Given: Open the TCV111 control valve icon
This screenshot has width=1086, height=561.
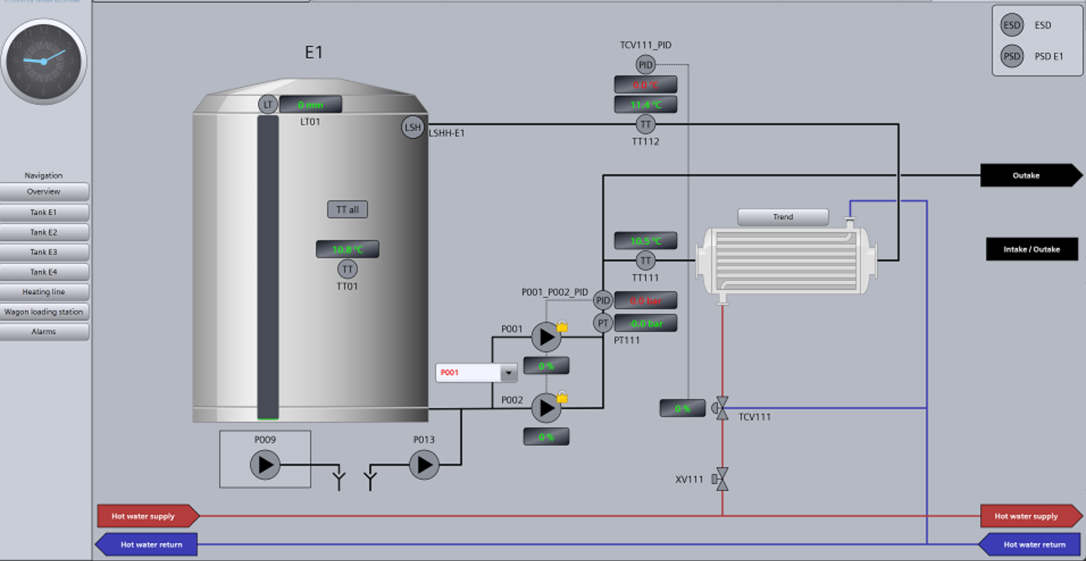Looking at the screenshot, I should click(721, 409).
